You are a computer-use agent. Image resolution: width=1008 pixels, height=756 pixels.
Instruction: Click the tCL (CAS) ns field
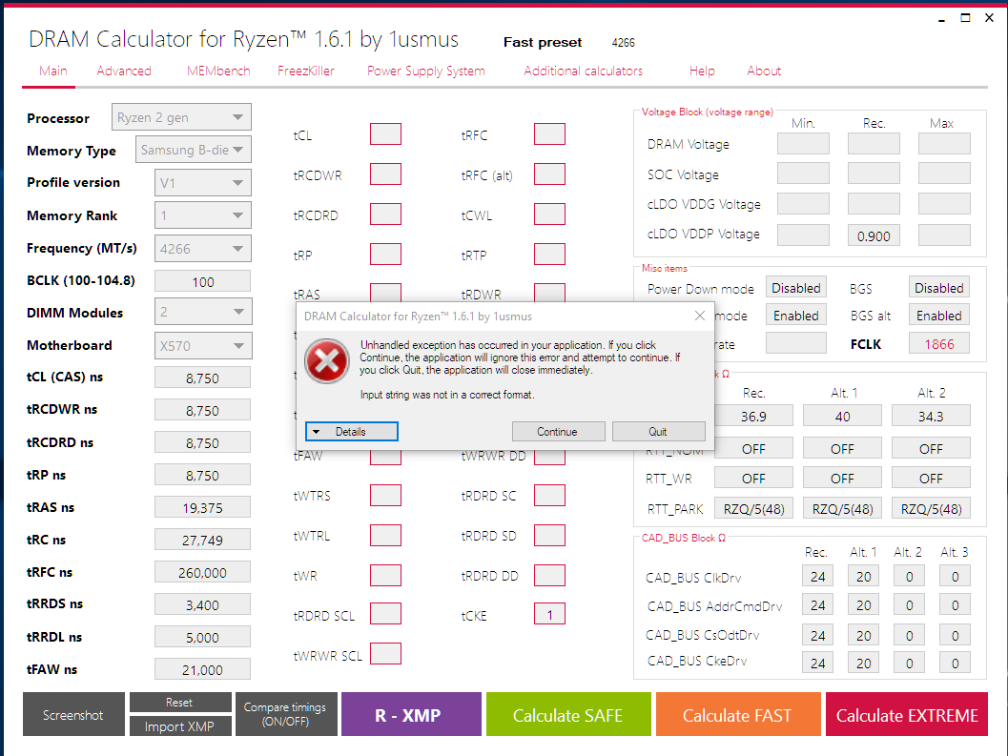tap(202, 378)
